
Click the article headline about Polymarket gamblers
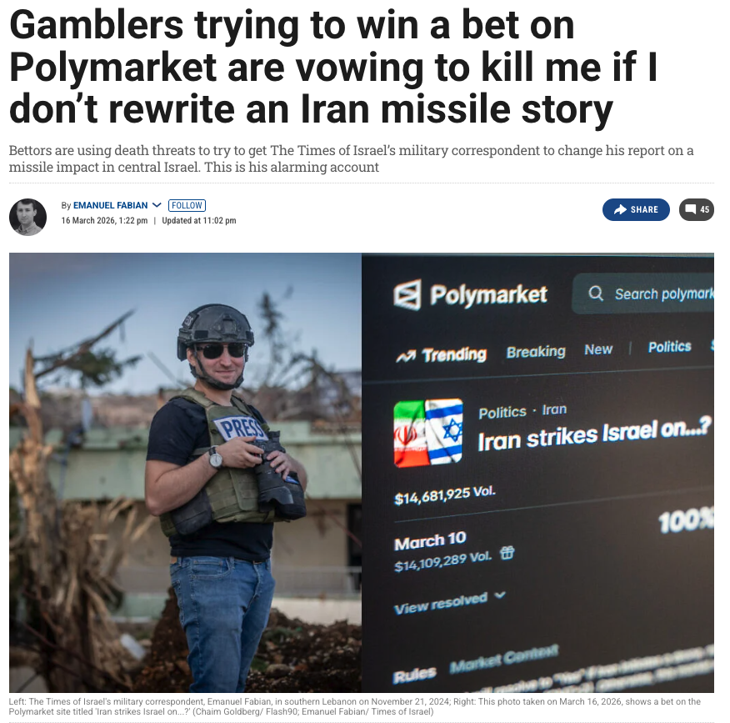click(x=333, y=67)
